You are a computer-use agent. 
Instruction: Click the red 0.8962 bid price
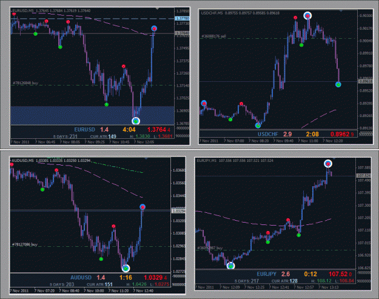pyautogui.click(x=342, y=134)
